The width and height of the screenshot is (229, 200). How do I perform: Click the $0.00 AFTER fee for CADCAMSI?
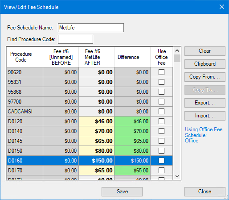coord(97,112)
